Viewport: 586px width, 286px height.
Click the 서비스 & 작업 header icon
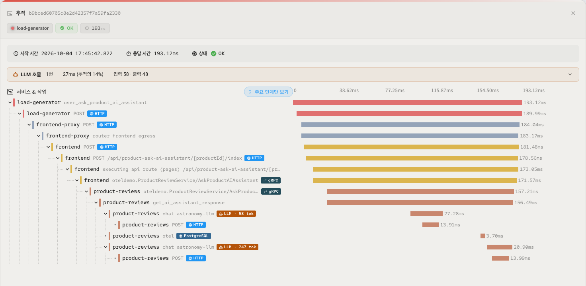[x=10, y=92]
